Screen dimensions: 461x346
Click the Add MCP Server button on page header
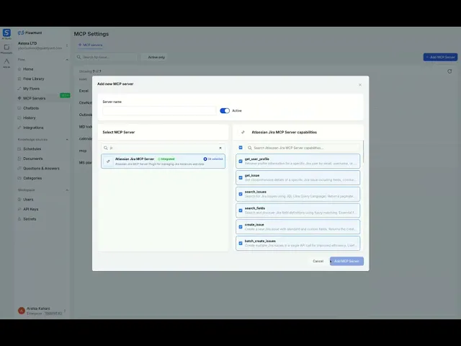point(440,57)
